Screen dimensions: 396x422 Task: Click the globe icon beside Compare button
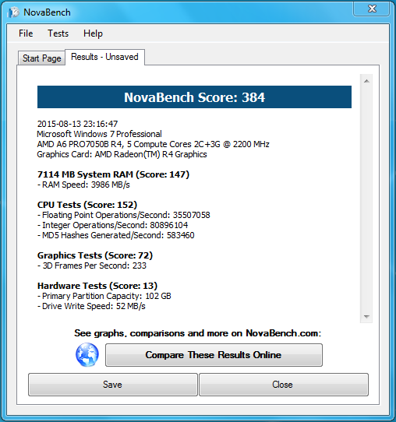[x=87, y=355]
